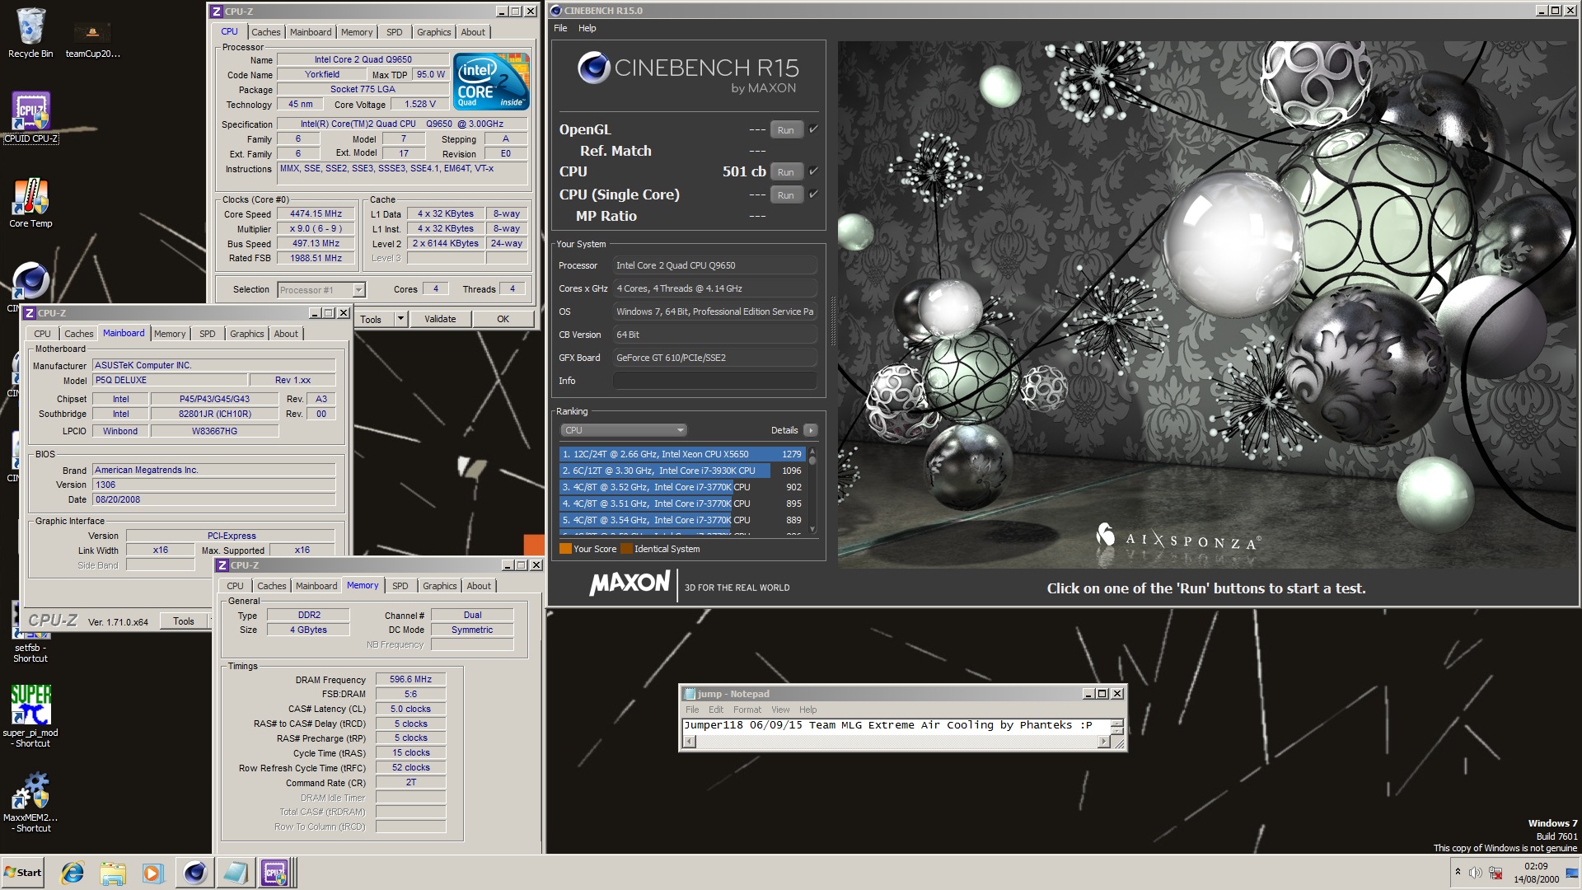Image resolution: width=1582 pixels, height=890 pixels.
Task: Open the Format menu in Notepad
Action: pos(747,710)
